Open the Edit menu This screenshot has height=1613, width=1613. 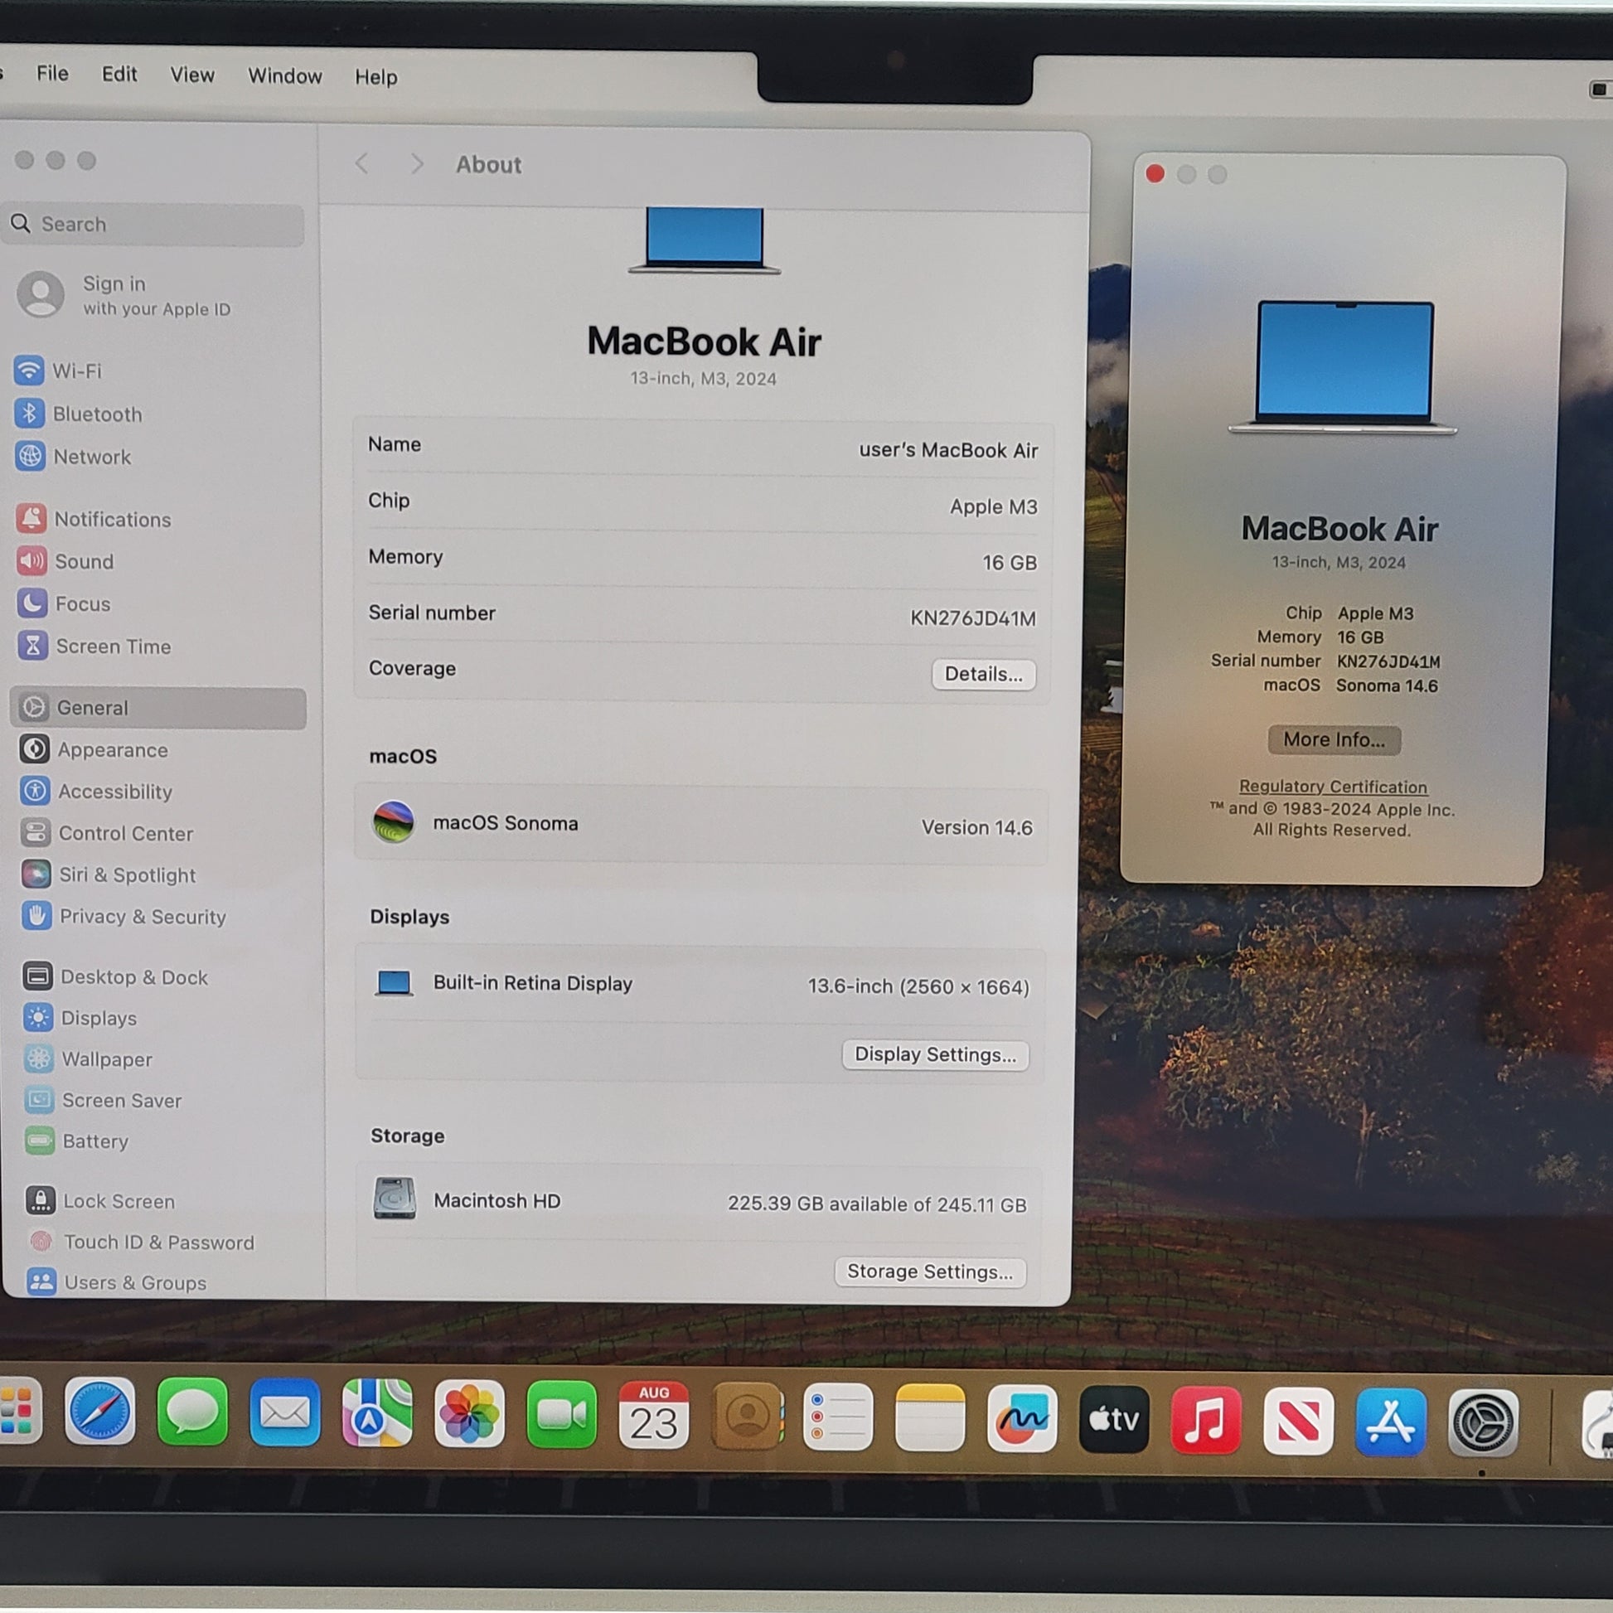point(119,75)
